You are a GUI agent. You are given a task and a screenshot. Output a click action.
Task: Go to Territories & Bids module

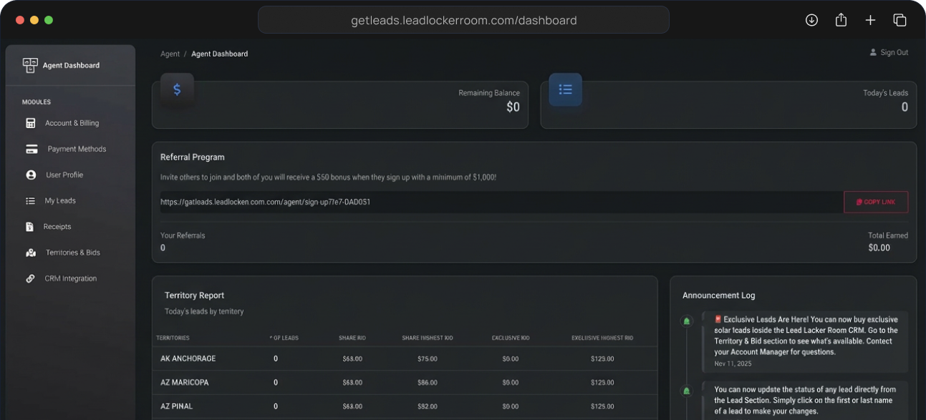point(72,253)
